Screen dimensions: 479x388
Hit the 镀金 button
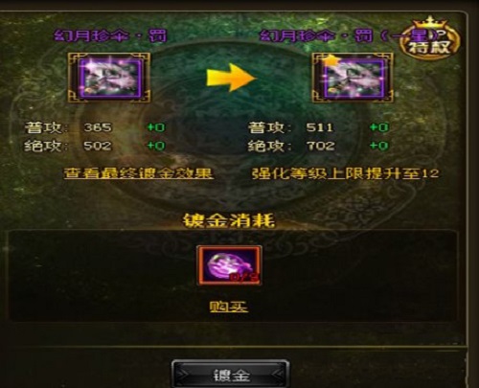tap(231, 375)
